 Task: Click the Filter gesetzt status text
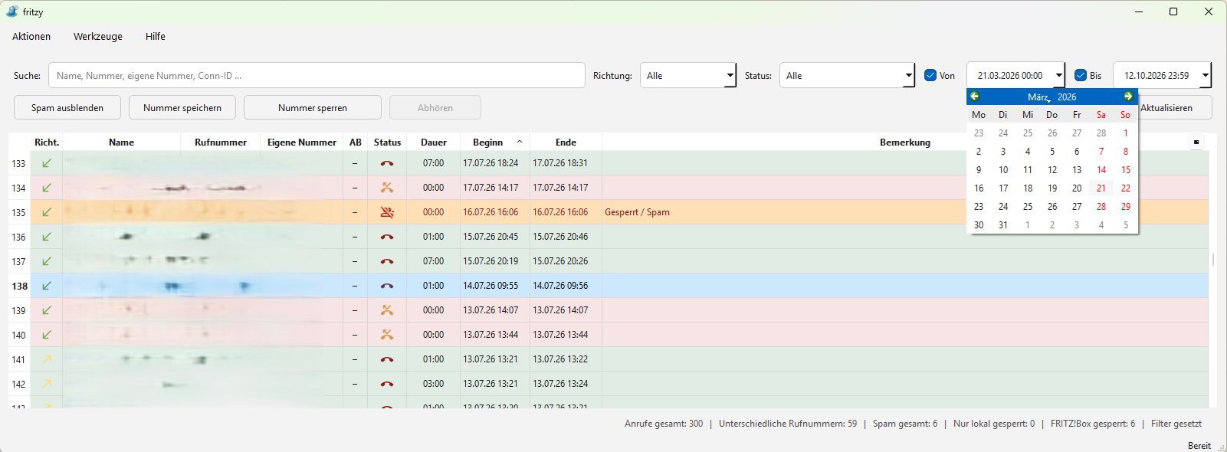click(1176, 424)
